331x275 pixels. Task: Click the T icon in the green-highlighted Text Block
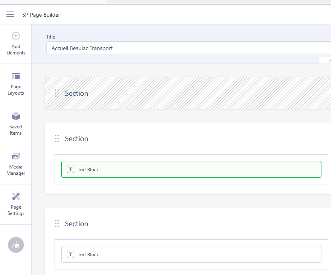[71, 170]
